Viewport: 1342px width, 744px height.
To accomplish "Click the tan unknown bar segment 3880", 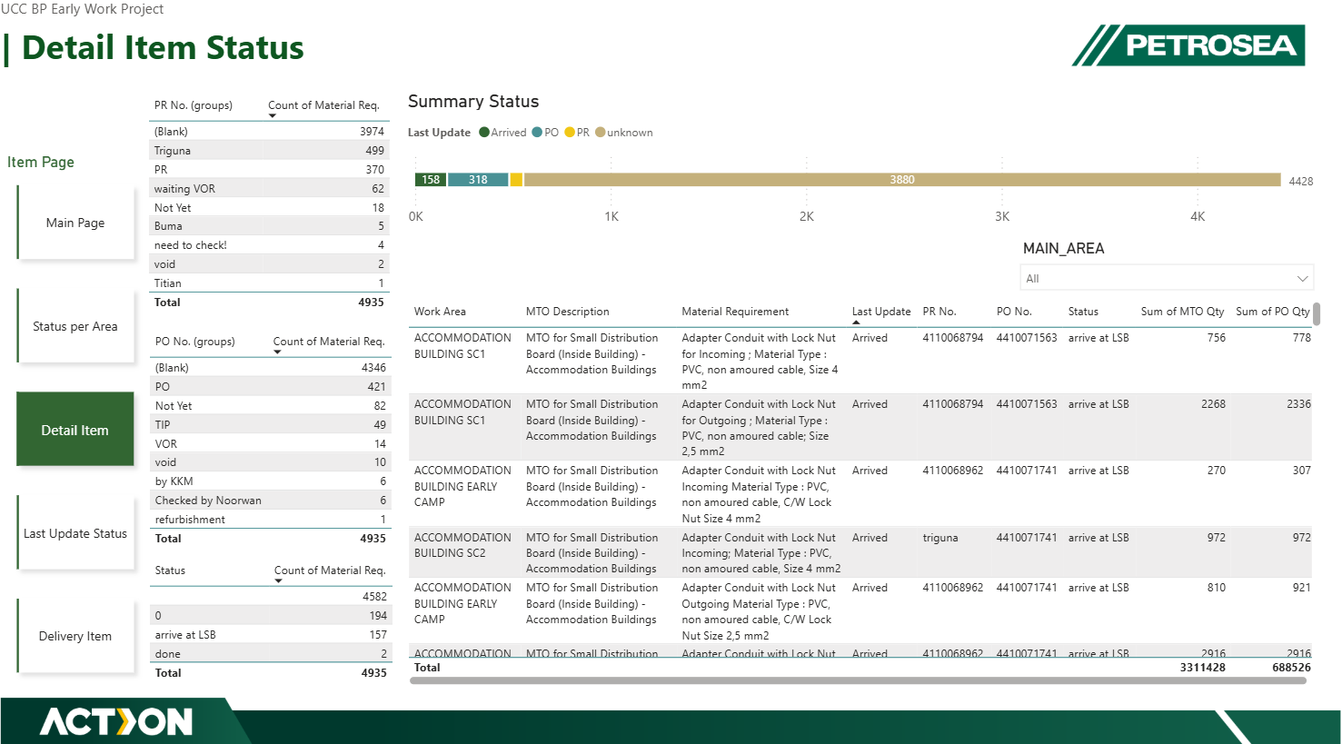I will click(902, 180).
